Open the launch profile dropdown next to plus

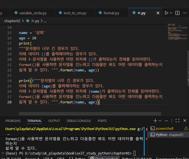point(160,121)
